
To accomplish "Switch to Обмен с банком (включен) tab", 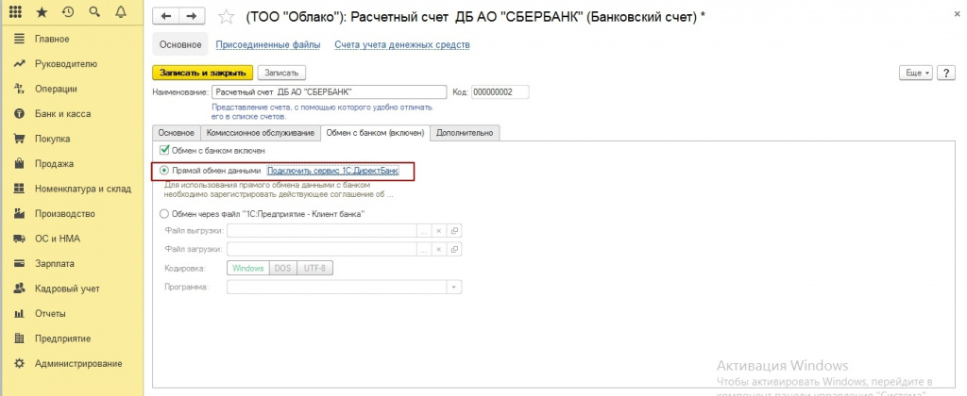I will pyautogui.click(x=375, y=133).
